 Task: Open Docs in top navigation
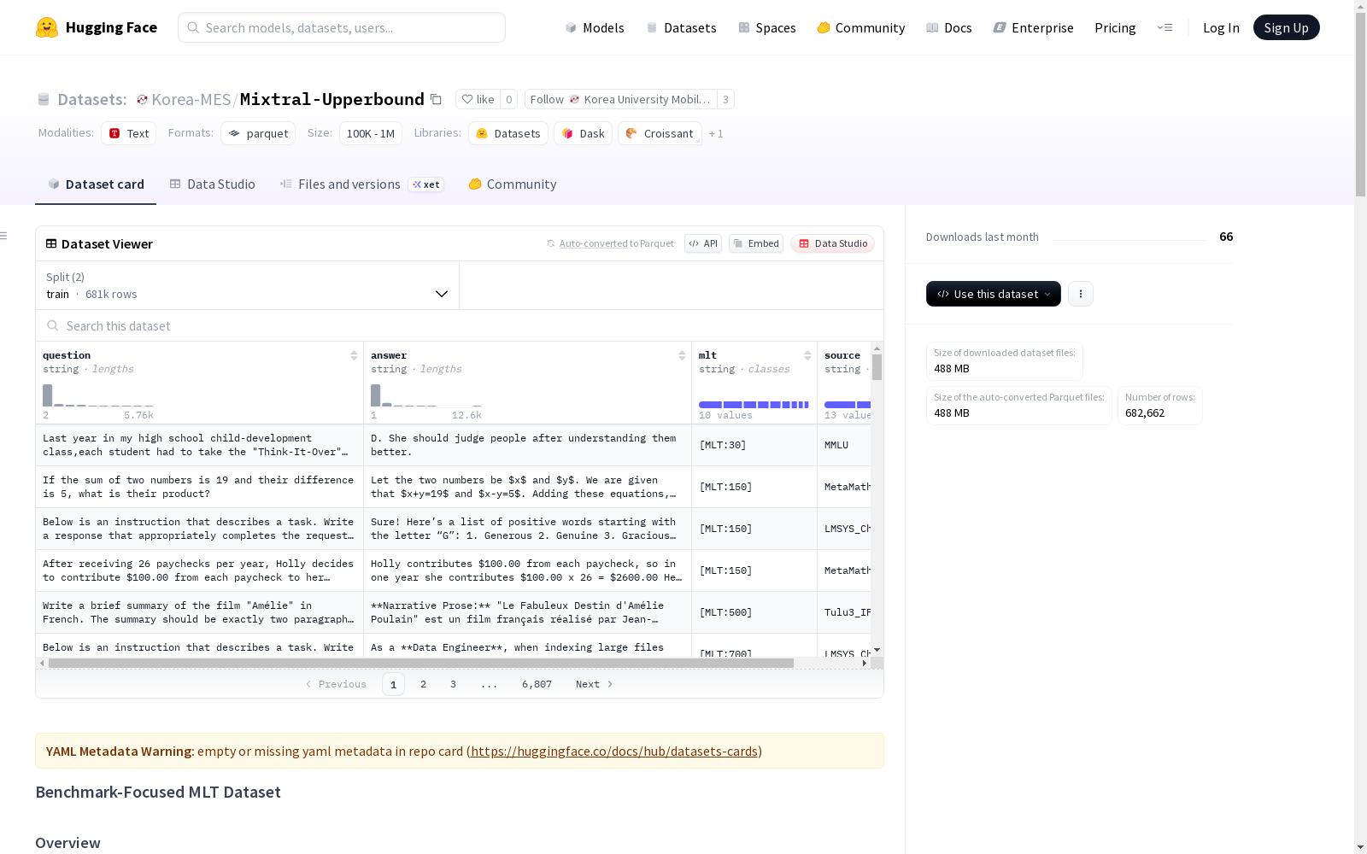(x=949, y=27)
